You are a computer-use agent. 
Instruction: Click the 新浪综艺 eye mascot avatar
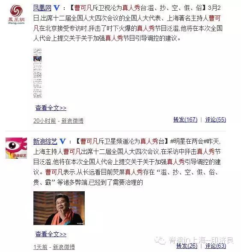click(16, 148)
